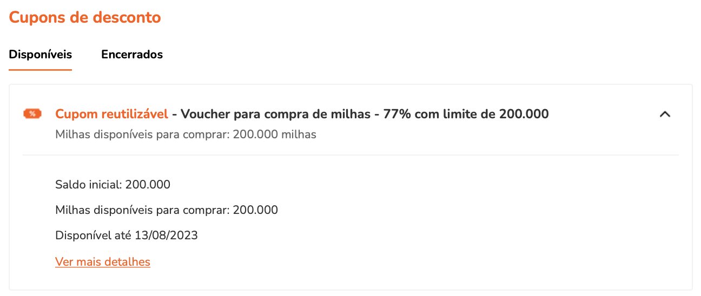
Task: Click the empty area right of Ver mais detalhes
Action: 411,262
